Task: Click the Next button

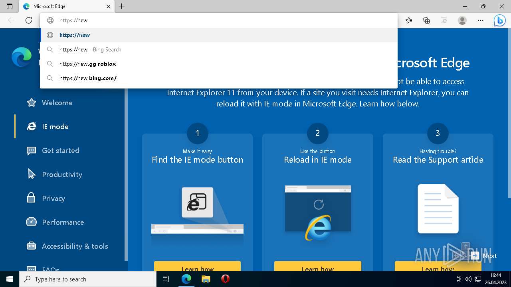Action: click(x=483, y=256)
